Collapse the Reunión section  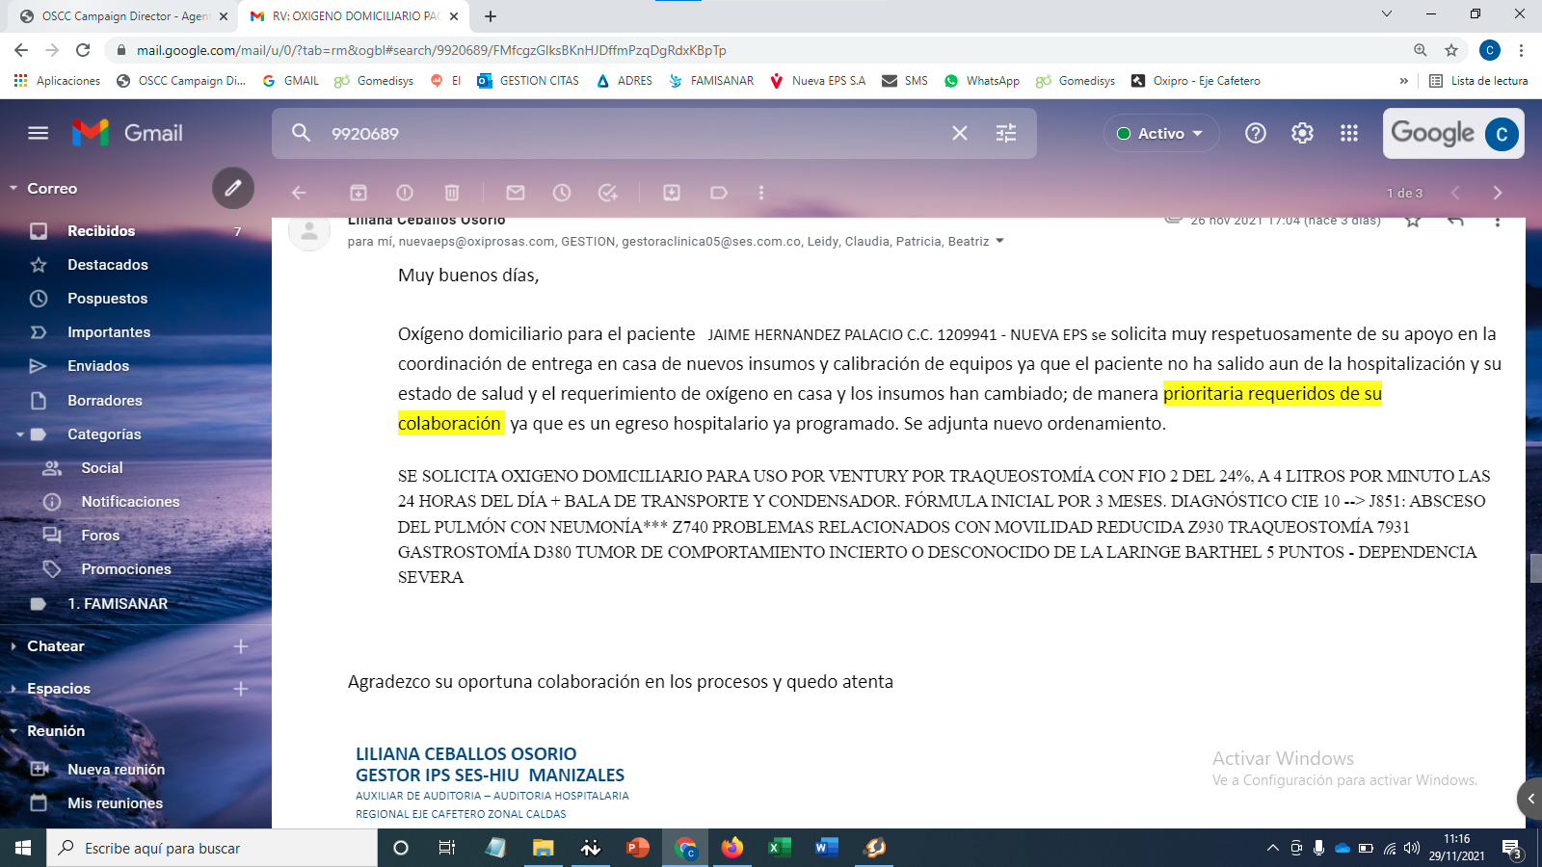point(13,731)
